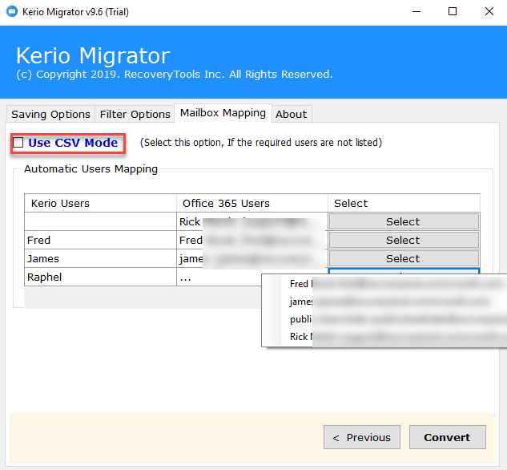The image size is (507, 470).
Task: Close the Kerio Migrator window
Action: (x=489, y=12)
